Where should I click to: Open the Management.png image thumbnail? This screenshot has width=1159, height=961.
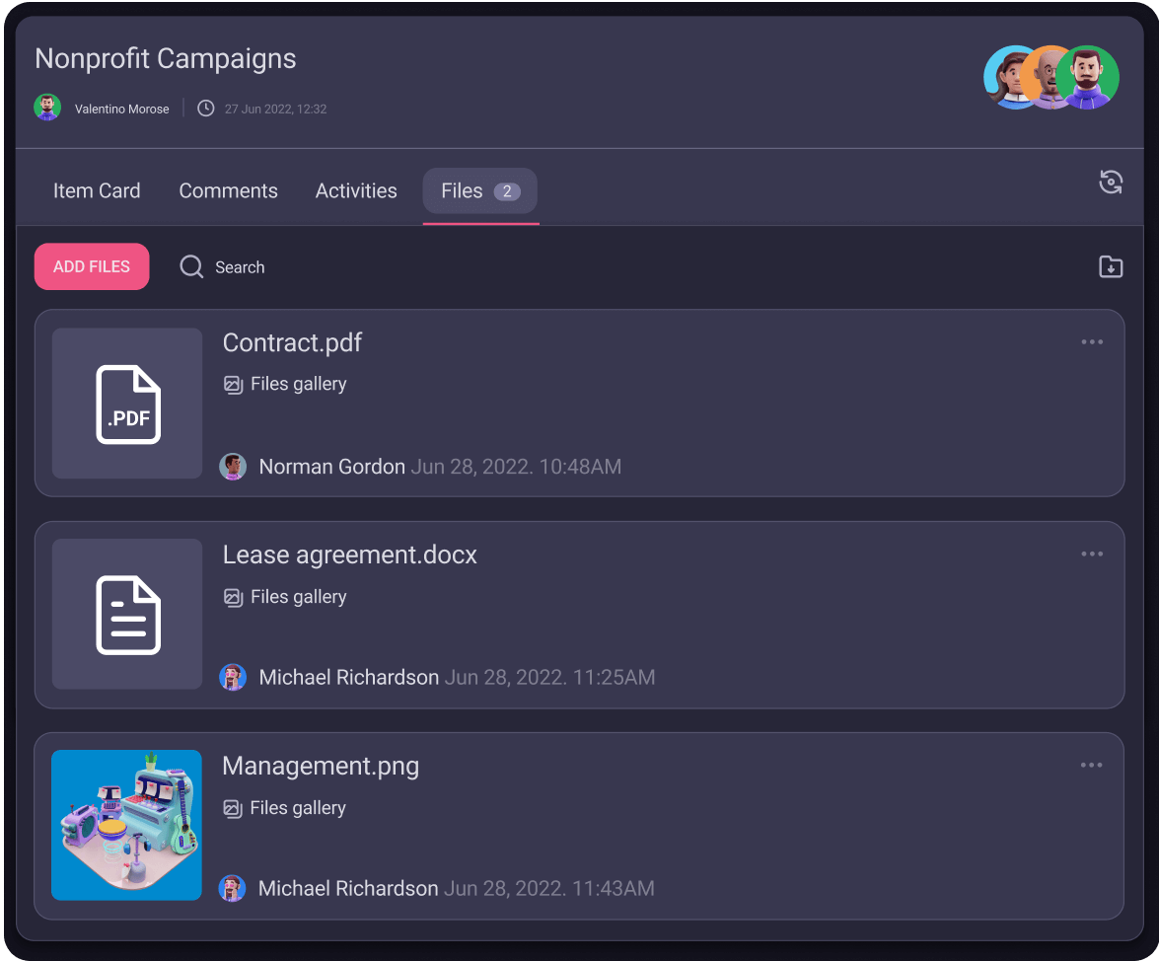126,825
